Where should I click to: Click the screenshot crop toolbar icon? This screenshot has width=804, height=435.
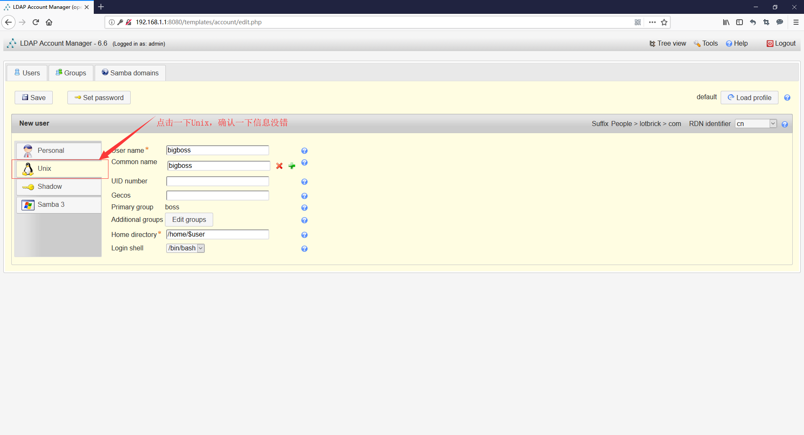(766, 22)
